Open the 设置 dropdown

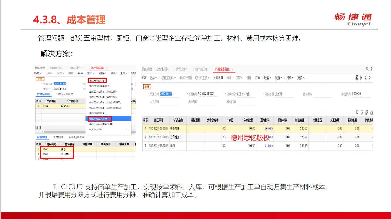coord(278,78)
